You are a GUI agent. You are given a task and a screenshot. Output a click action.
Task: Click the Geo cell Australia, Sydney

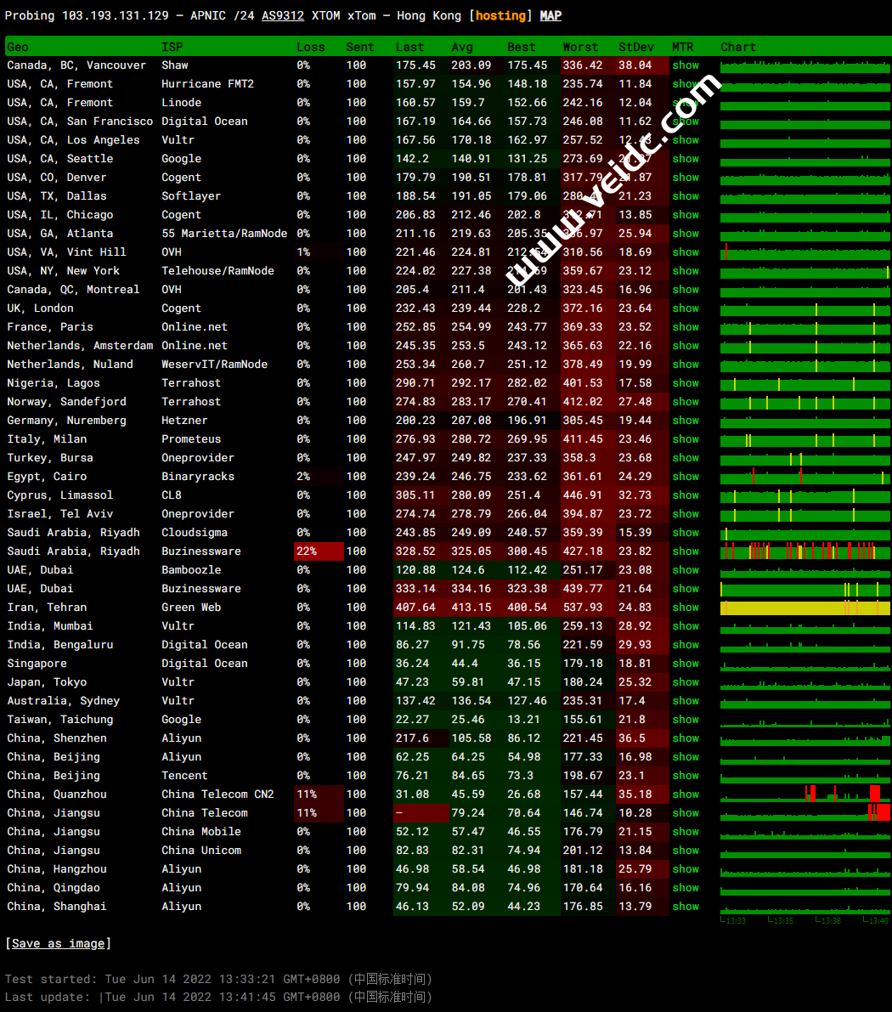(x=63, y=702)
